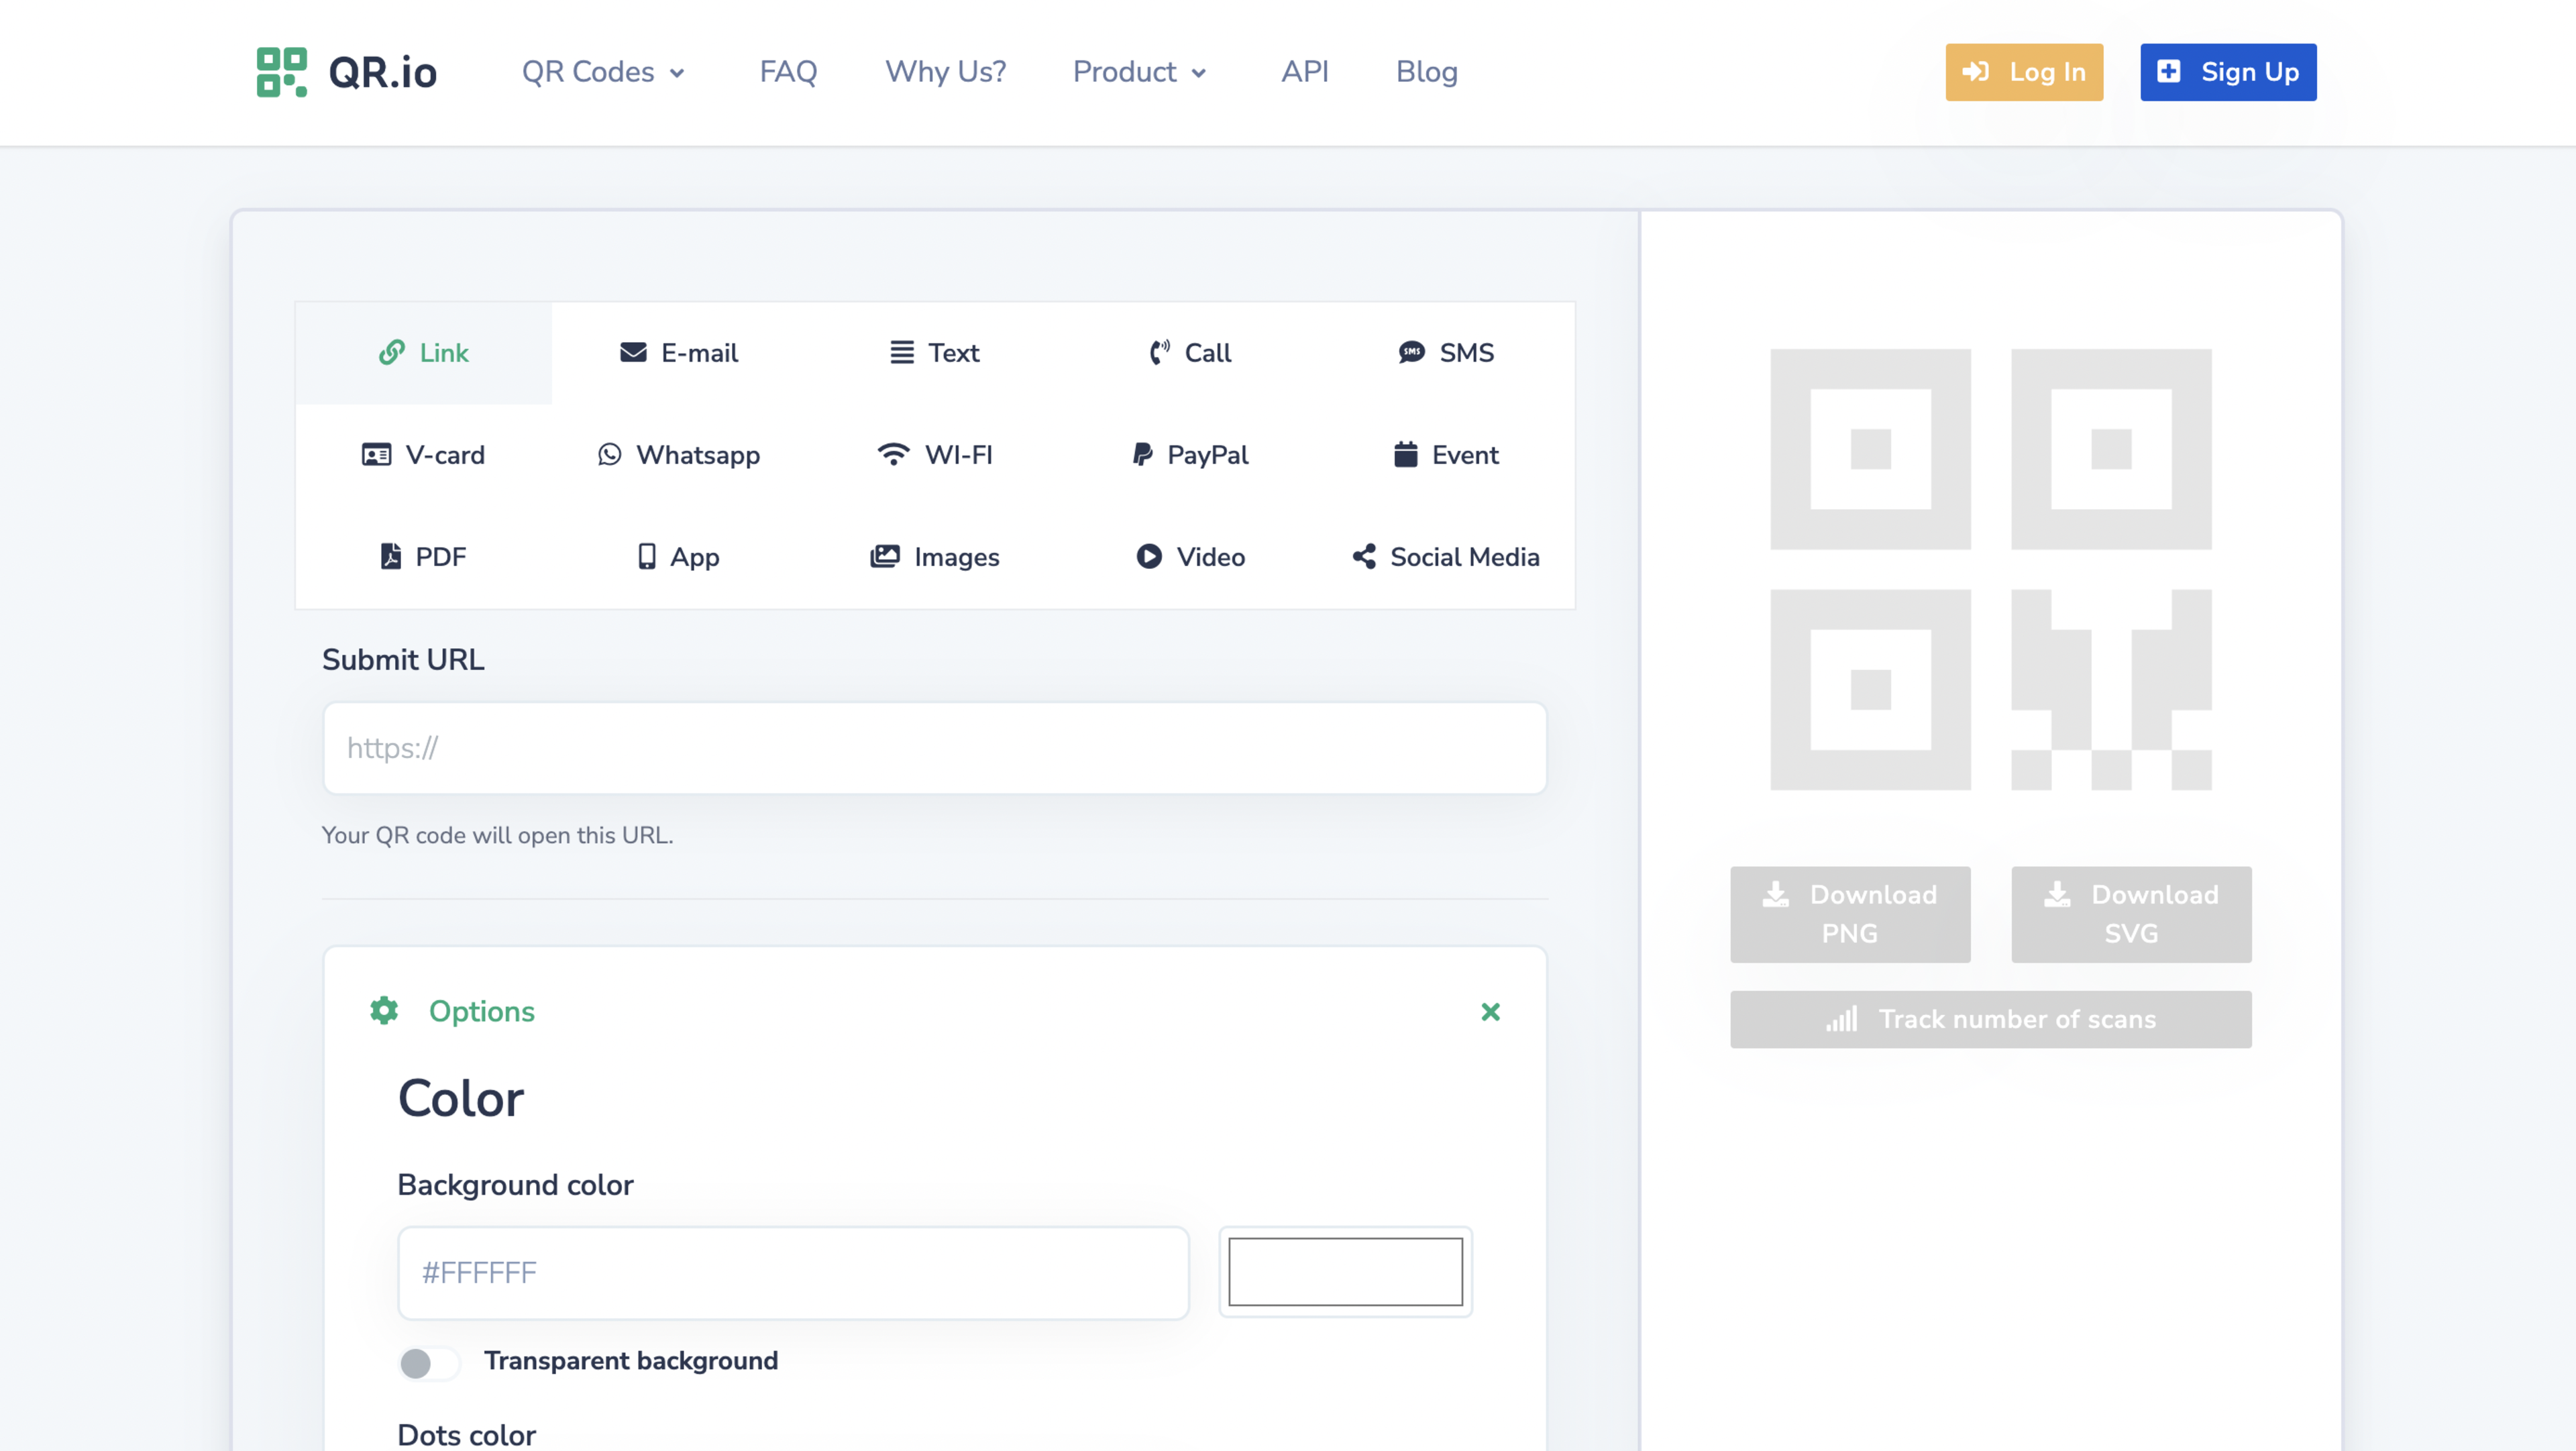Select the Why Us? menu item

point(945,72)
